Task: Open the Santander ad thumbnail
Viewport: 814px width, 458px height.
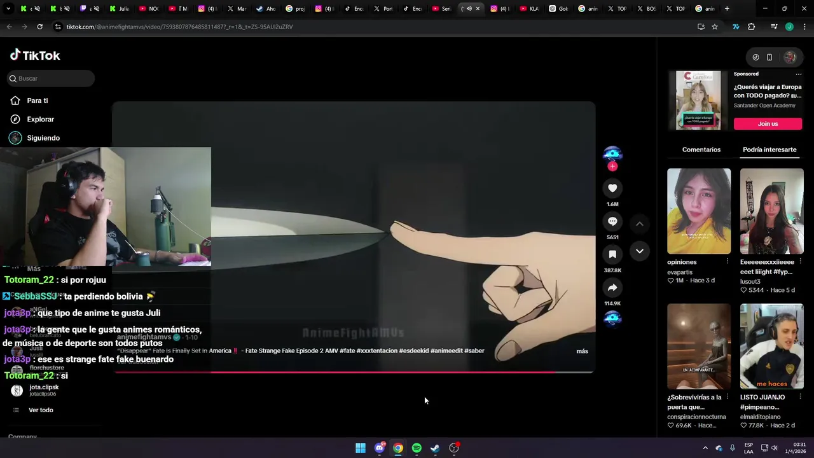Action: [698, 101]
